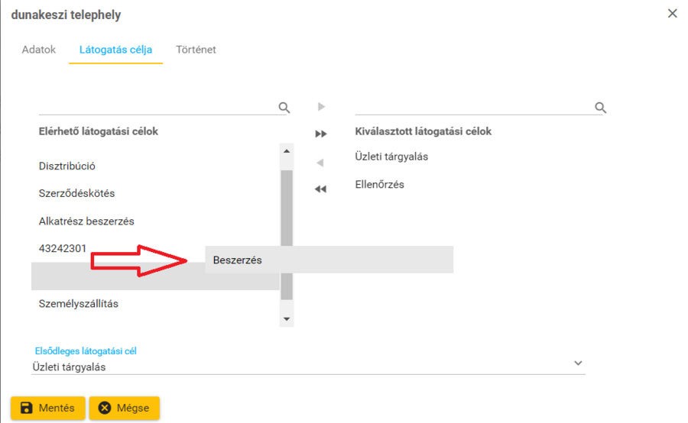Select Ellenőrzés in selected goals list
Image resolution: width=688 pixels, height=423 pixels.
(x=380, y=185)
